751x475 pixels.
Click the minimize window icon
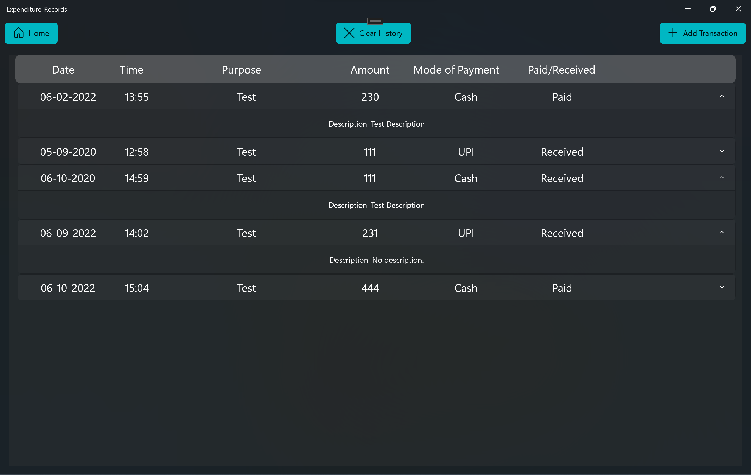click(687, 9)
